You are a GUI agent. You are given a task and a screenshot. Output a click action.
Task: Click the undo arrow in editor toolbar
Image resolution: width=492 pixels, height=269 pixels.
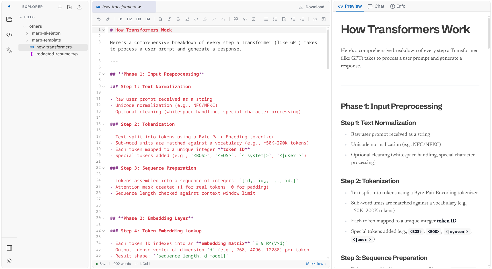pos(99,19)
